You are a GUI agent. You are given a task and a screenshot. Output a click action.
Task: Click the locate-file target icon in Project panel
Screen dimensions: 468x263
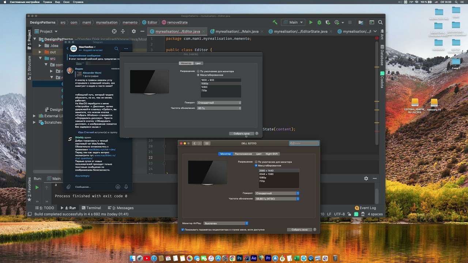(x=114, y=31)
